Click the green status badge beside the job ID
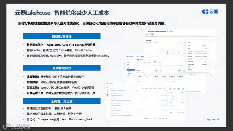This screenshot has height=131, width=233. [171, 31]
